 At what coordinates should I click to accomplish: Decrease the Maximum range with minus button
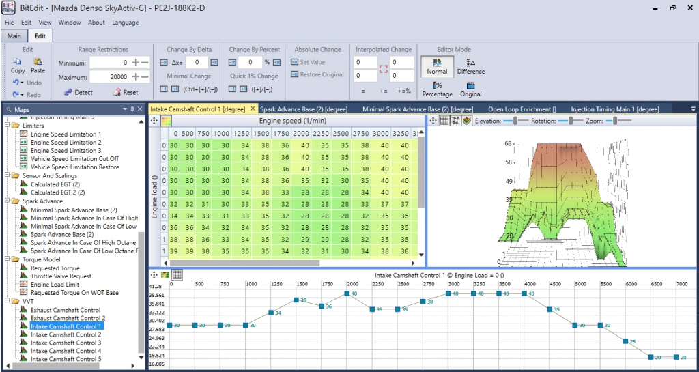pyautogui.click(x=145, y=77)
